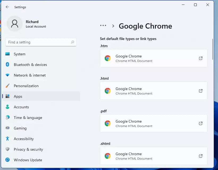Click Chrome icon in .shtml card
This screenshot has height=170, width=218.
[108, 156]
